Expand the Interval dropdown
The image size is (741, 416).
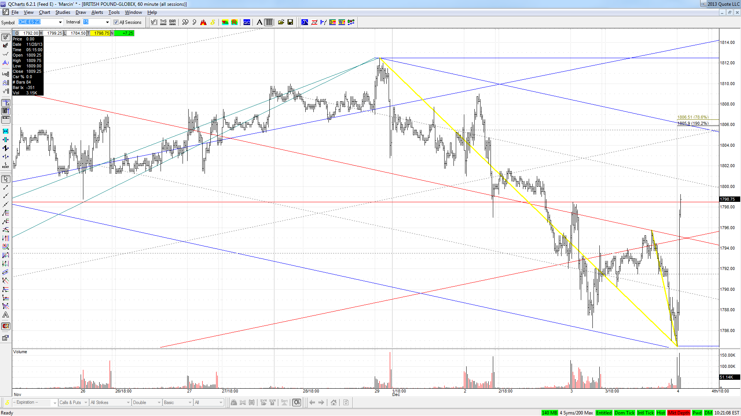point(107,22)
